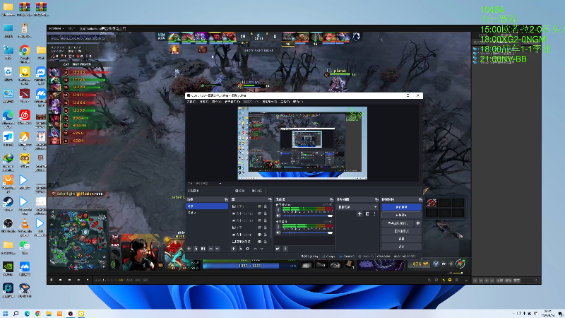Toggle visibility of the fifth source row
This screenshot has height=318, width=565.
pos(259,235)
